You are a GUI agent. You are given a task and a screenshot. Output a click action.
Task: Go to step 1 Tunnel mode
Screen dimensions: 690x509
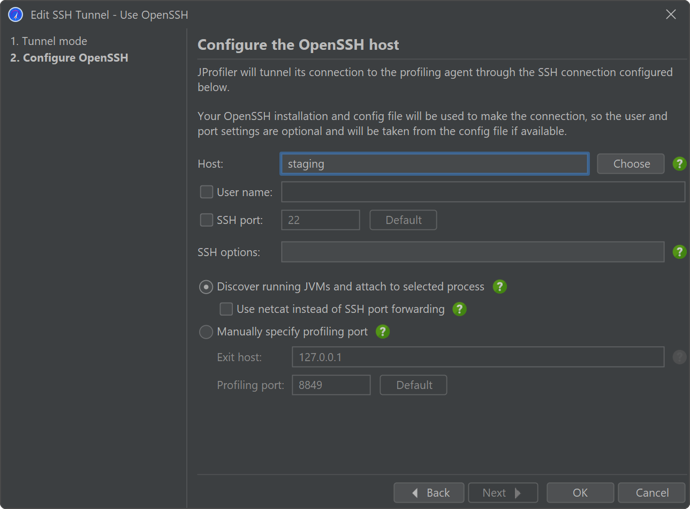(49, 41)
